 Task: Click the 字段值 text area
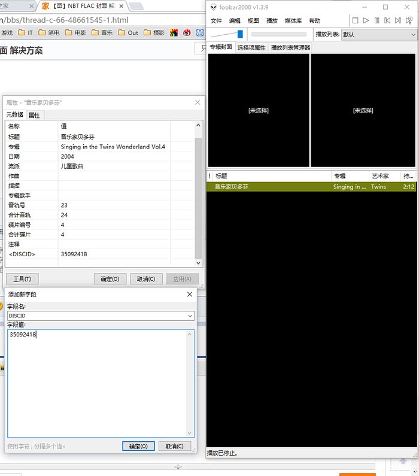coord(101,383)
